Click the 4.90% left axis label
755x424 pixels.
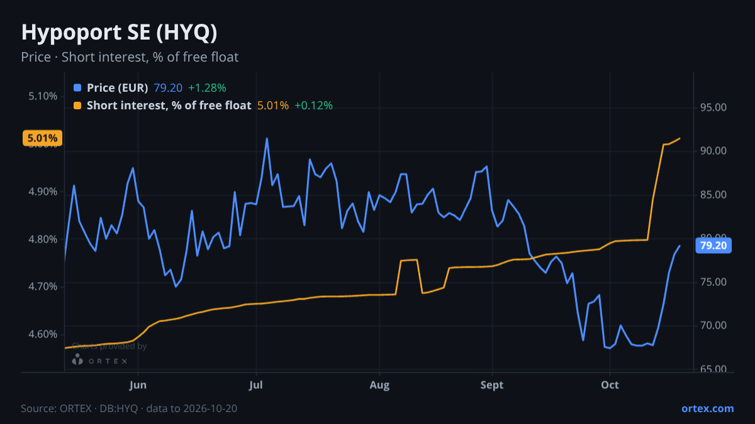click(43, 192)
